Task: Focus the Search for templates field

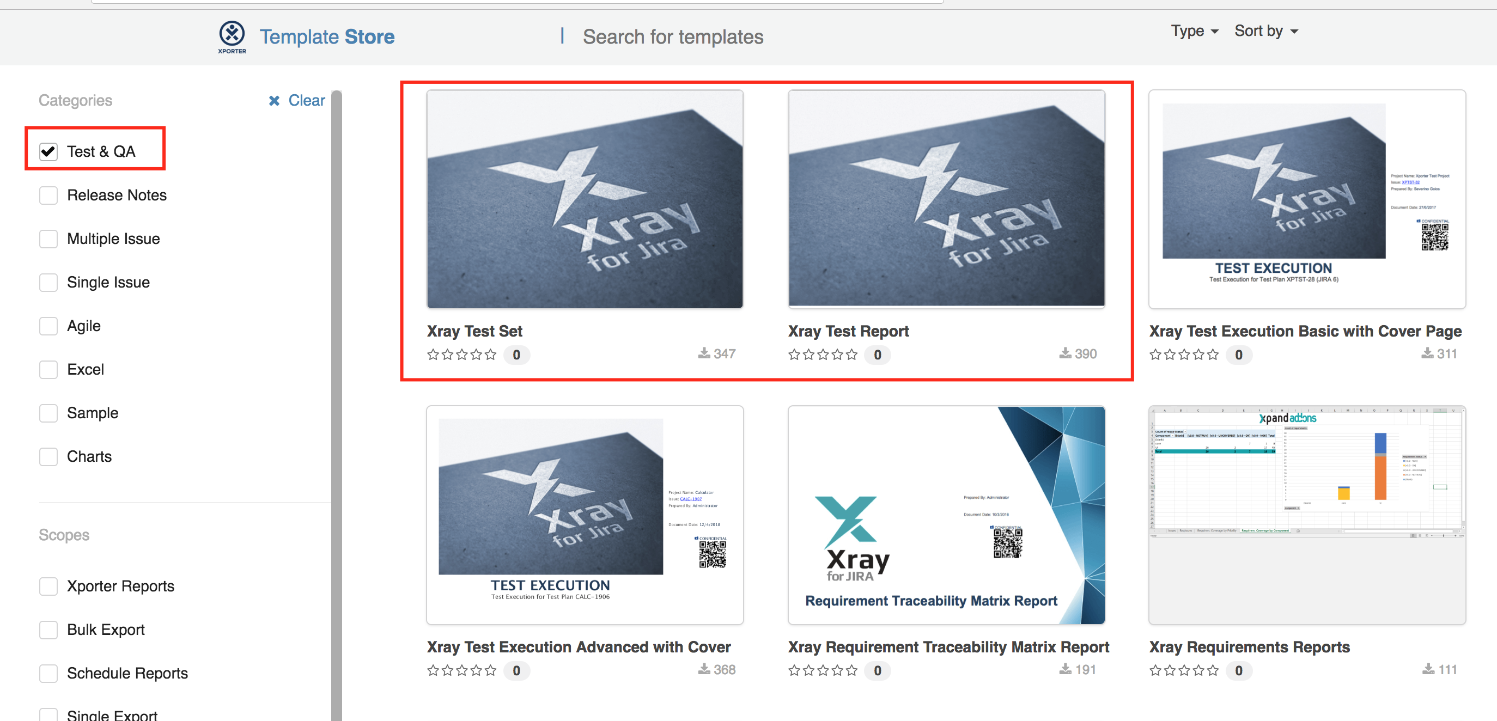Action: click(x=672, y=36)
